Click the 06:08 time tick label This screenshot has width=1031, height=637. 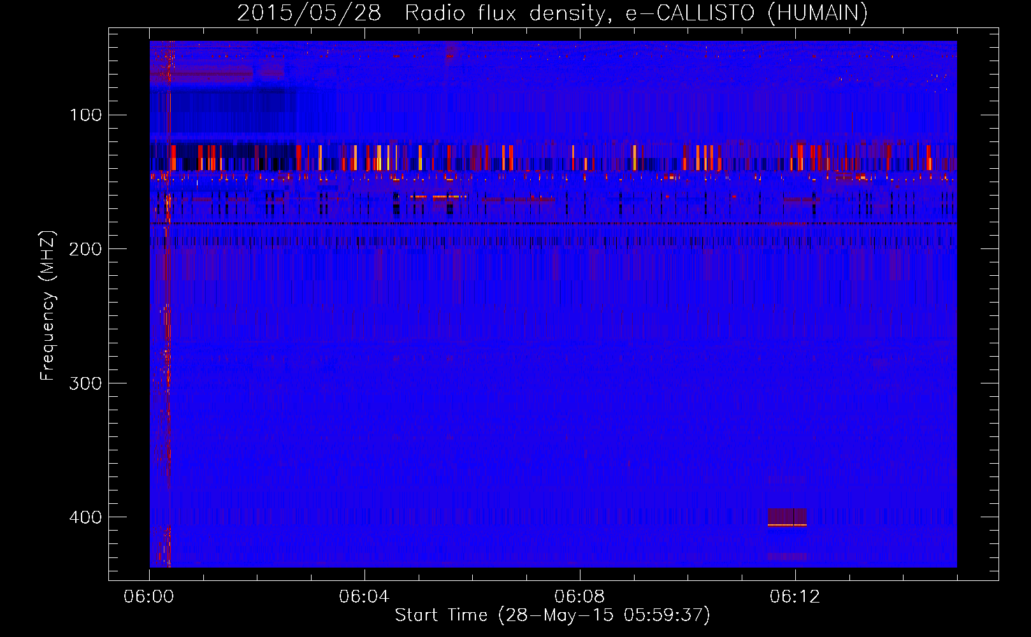pos(579,597)
